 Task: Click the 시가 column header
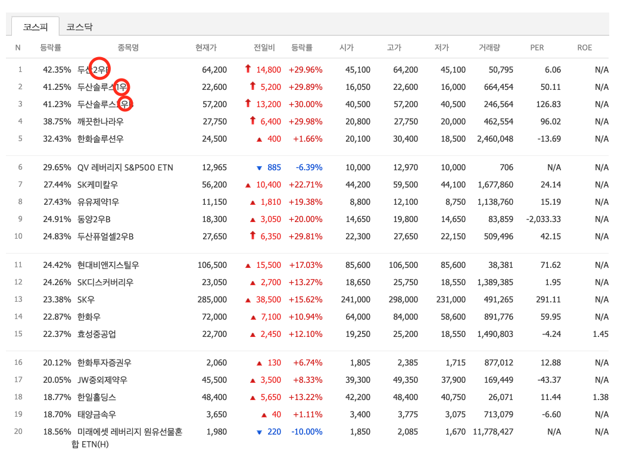click(x=347, y=48)
